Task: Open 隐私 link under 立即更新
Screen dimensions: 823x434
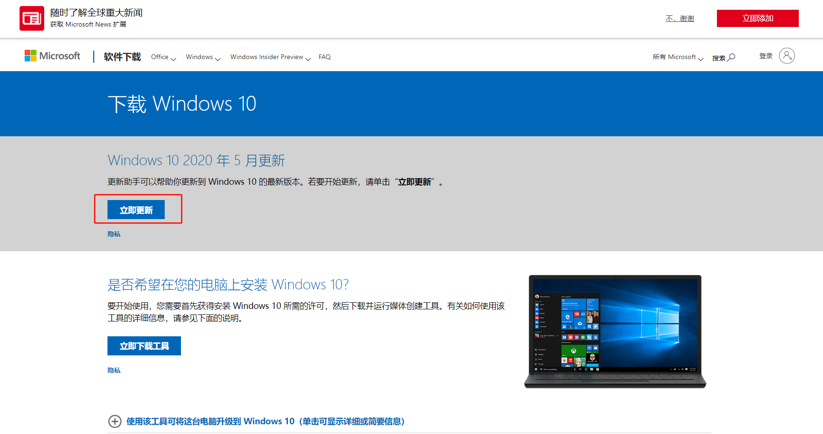Action: point(114,234)
